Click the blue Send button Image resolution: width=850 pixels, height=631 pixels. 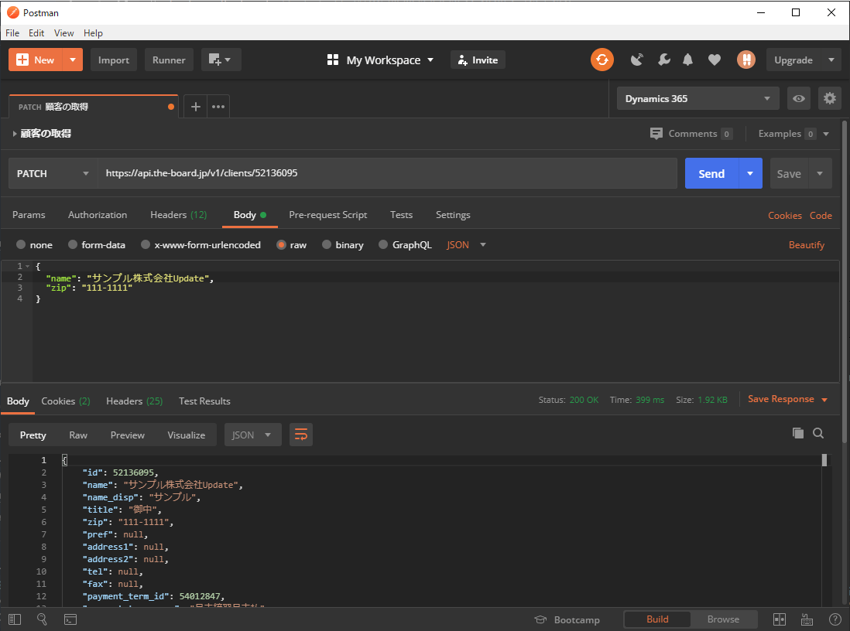click(711, 173)
